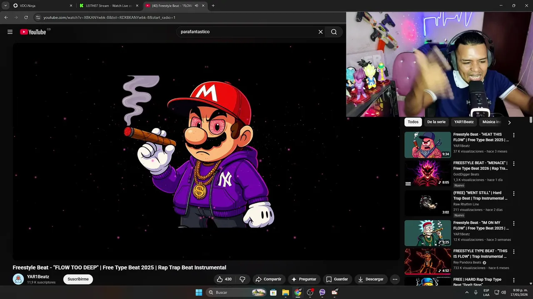Viewport: 533px width, 299px height.
Task: Download video via Descargar button
Action: click(371, 279)
